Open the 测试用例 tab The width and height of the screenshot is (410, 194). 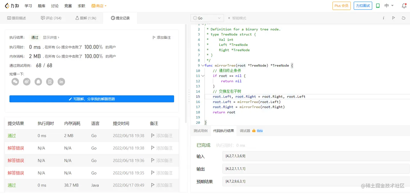coord(200,131)
